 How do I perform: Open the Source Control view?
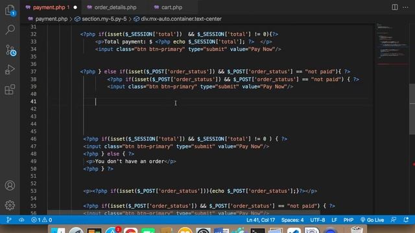pyautogui.click(x=10, y=50)
